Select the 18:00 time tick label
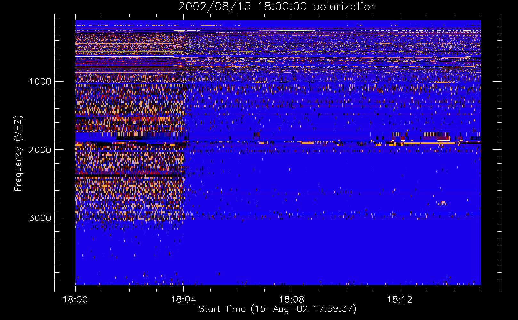Screen dimensions: 518x320 (x=75, y=300)
